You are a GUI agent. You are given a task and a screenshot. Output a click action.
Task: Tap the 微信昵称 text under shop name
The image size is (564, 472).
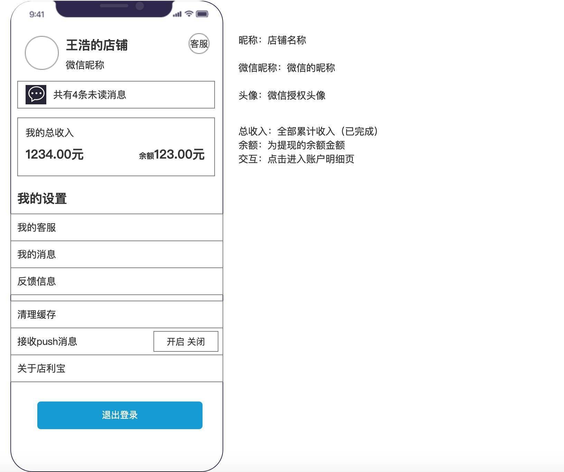point(85,65)
